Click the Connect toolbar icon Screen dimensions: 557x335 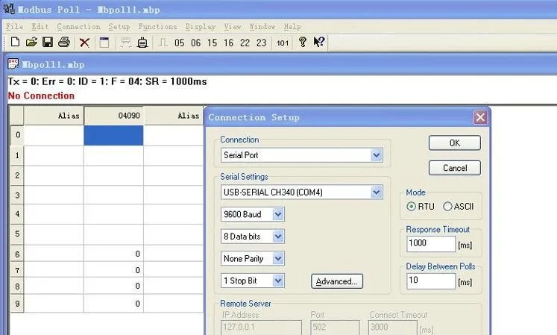pyautogui.click(x=125, y=43)
